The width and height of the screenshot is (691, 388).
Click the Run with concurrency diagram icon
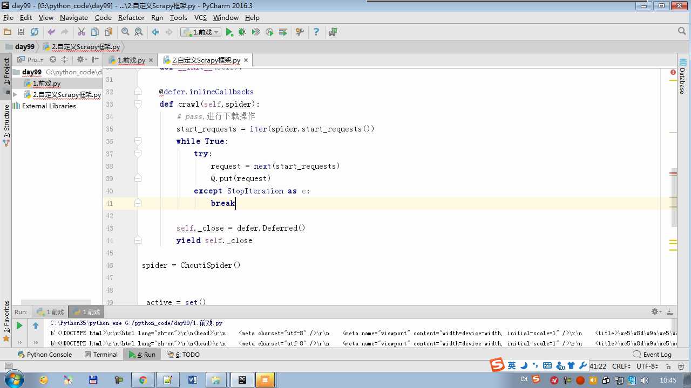283,32
